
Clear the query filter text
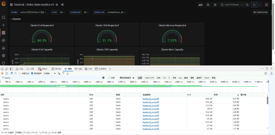[x=103, y=78]
